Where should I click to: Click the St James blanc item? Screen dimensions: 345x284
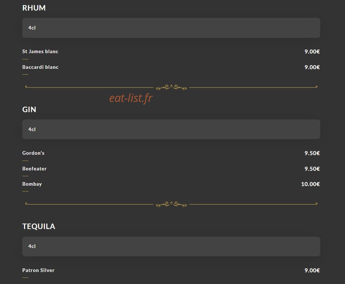[x=40, y=51]
